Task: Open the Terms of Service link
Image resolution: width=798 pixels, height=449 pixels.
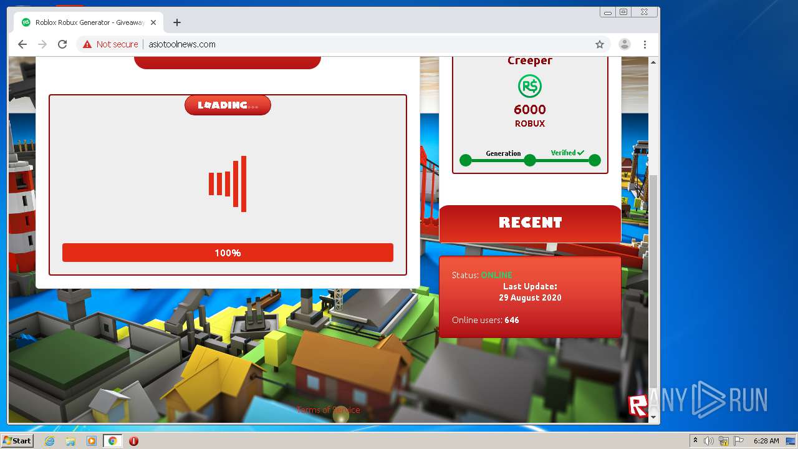Action: click(329, 410)
